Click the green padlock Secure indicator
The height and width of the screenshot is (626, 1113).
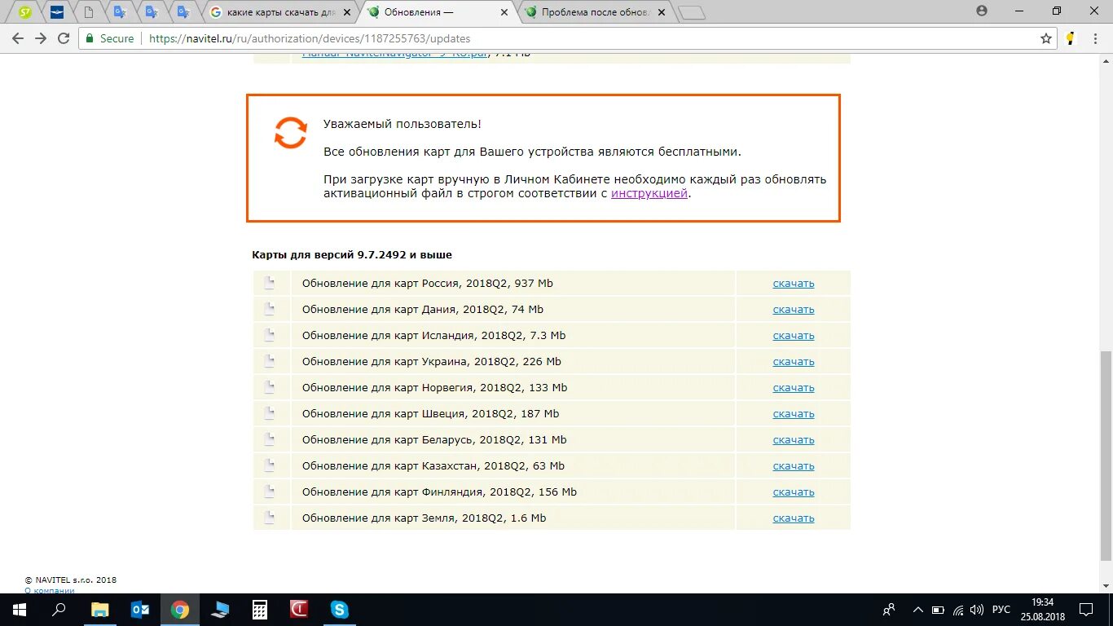109,38
